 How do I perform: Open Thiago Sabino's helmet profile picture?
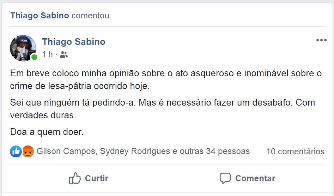tap(23, 48)
